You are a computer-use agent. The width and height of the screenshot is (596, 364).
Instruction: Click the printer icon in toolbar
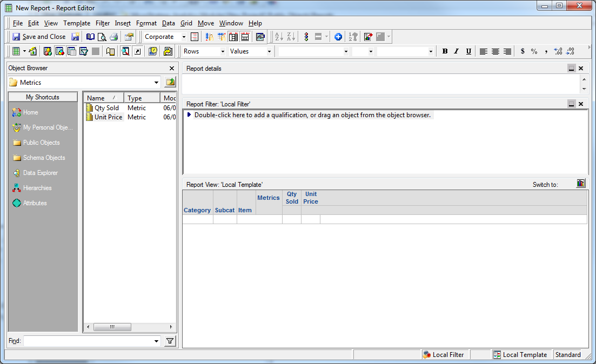[x=113, y=37]
